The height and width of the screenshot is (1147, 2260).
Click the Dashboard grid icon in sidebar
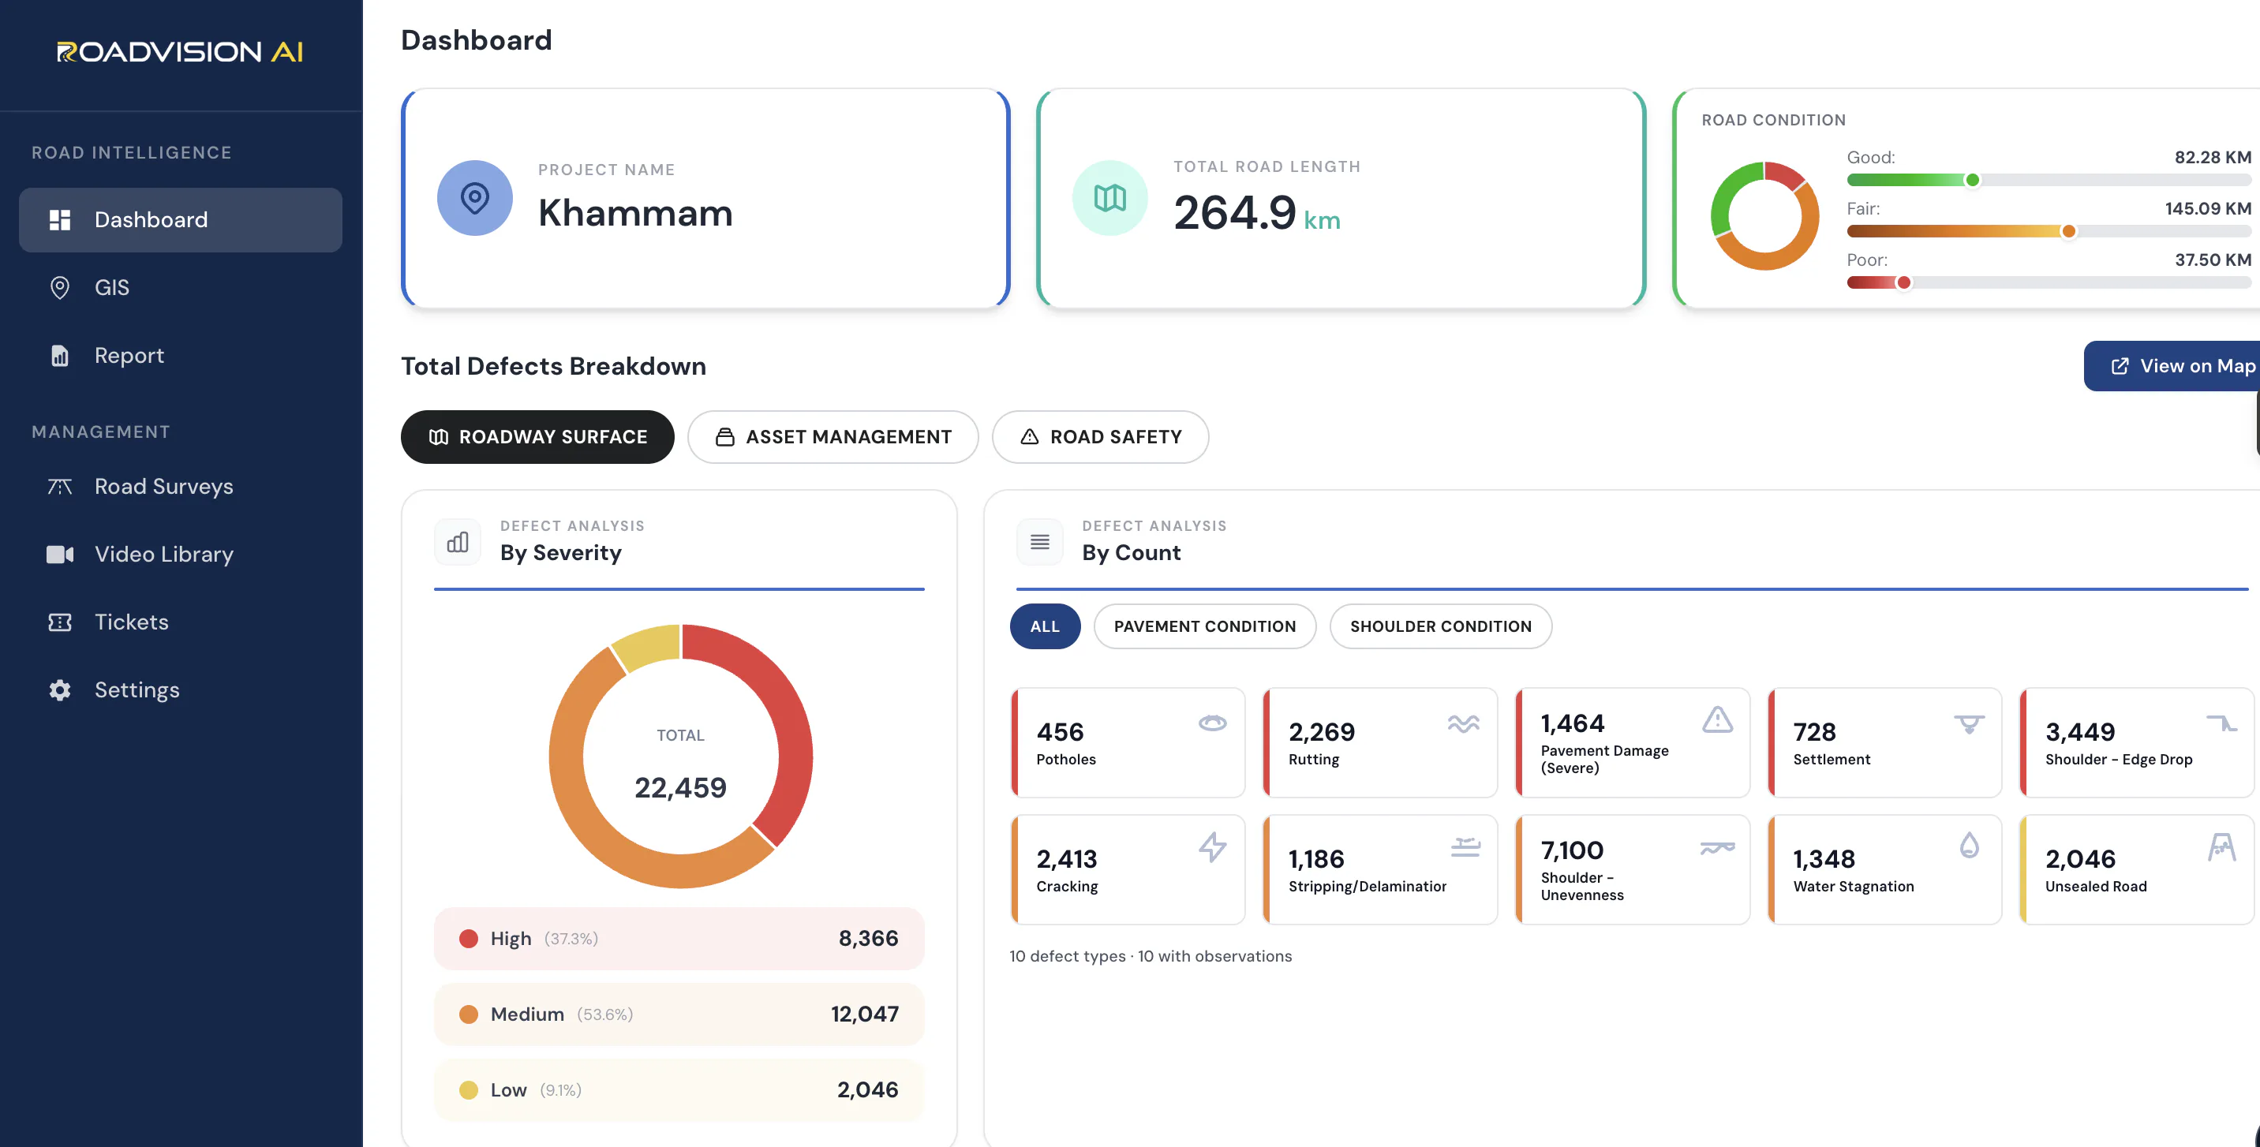point(60,219)
